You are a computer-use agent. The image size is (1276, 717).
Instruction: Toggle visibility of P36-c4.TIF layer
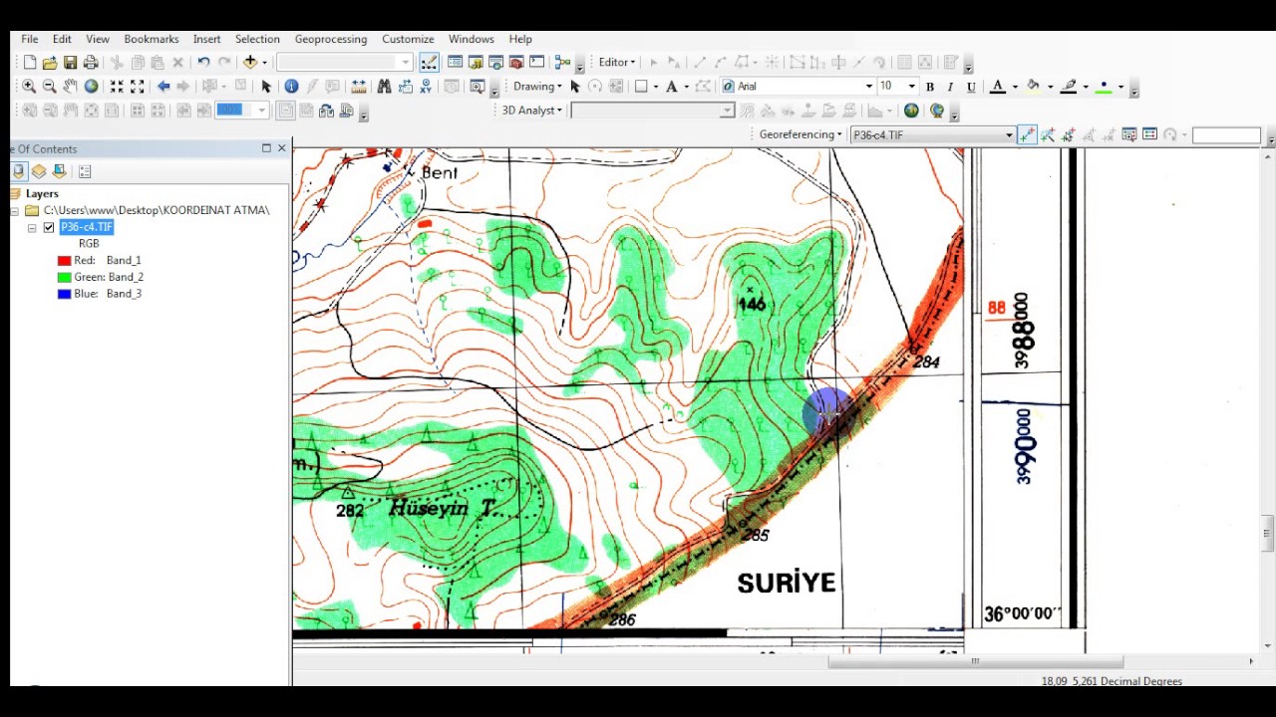click(x=48, y=227)
